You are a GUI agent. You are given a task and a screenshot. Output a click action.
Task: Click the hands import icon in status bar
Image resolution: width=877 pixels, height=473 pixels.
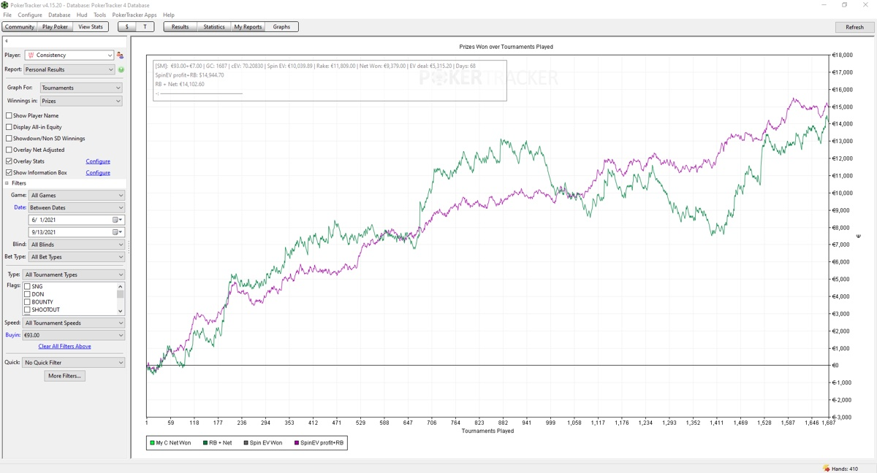[x=827, y=468]
